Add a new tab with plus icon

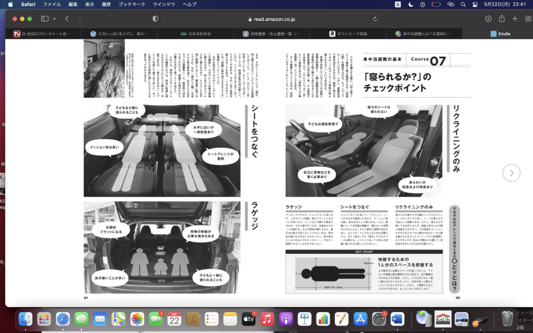coord(514,19)
